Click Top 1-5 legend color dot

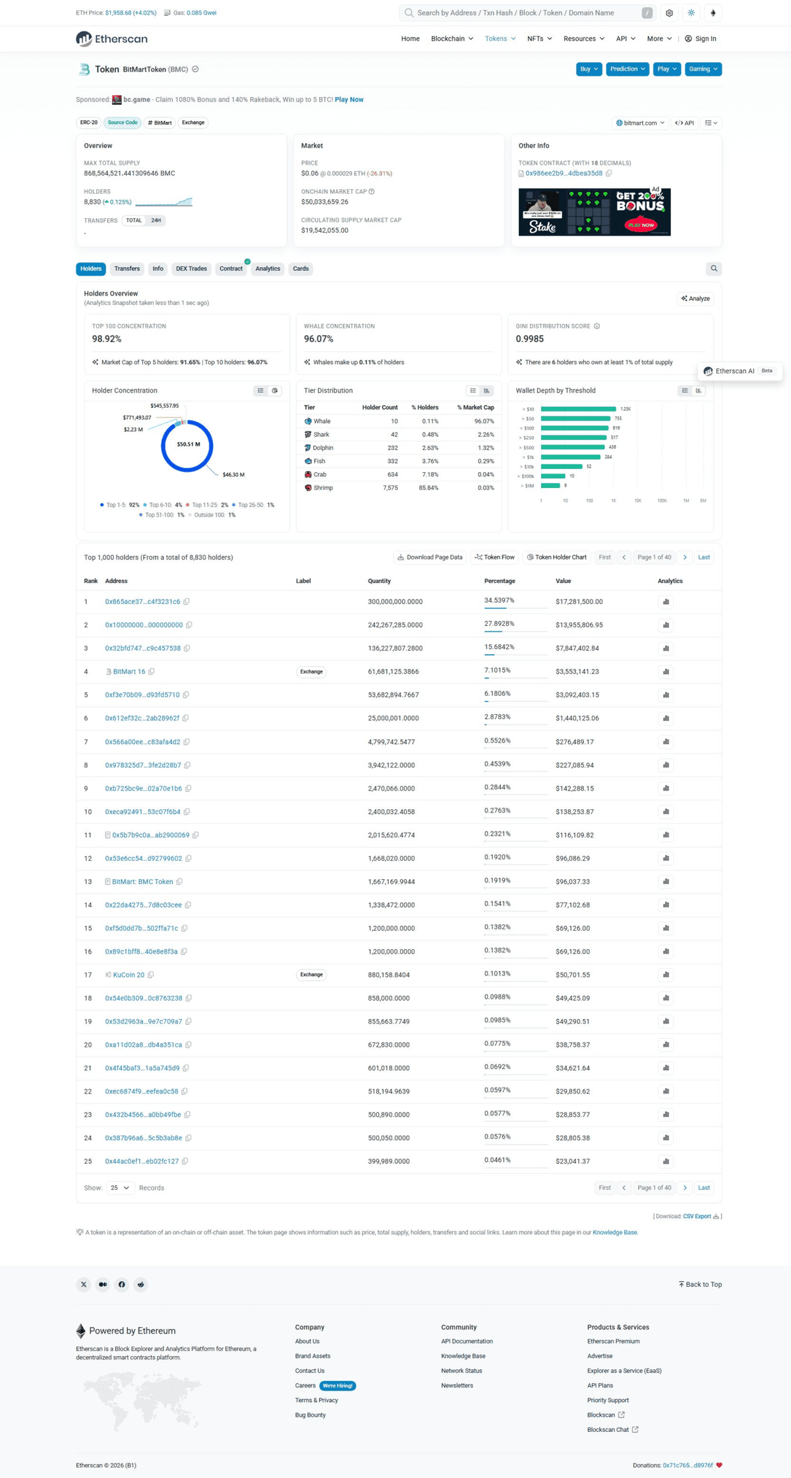point(102,505)
